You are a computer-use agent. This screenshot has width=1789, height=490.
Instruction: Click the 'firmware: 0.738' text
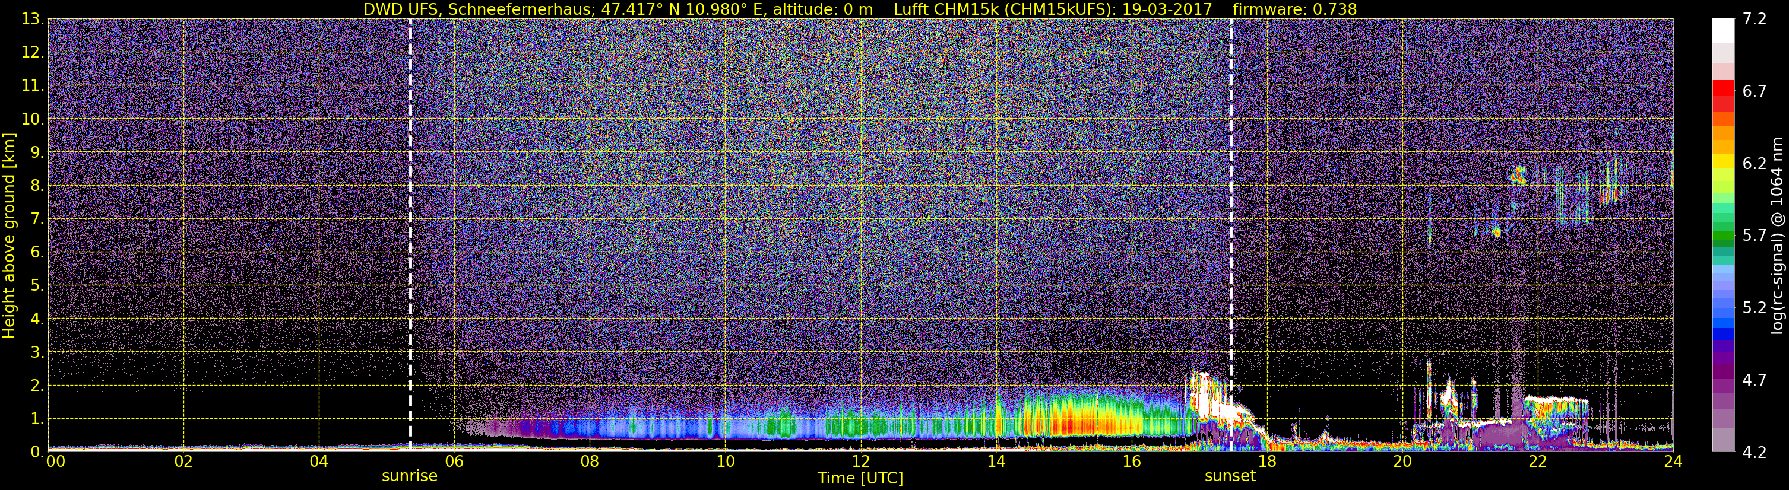click(x=1294, y=9)
